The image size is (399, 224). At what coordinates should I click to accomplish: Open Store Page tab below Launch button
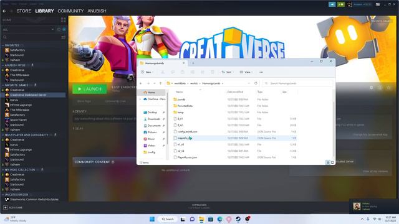[84, 101]
